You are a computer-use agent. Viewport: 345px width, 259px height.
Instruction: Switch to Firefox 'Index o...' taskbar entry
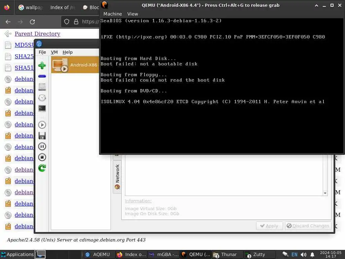pyautogui.click(x=131, y=254)
